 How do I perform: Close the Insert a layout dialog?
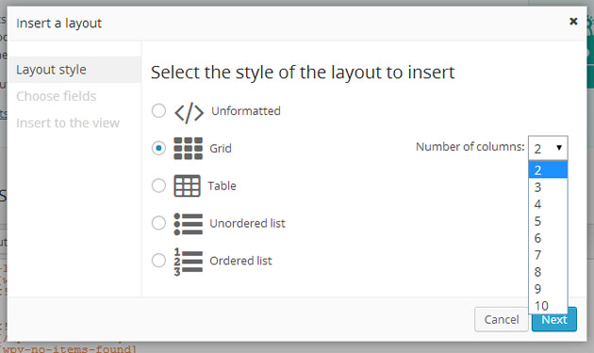pyautogui.click(x=573, y=22)
